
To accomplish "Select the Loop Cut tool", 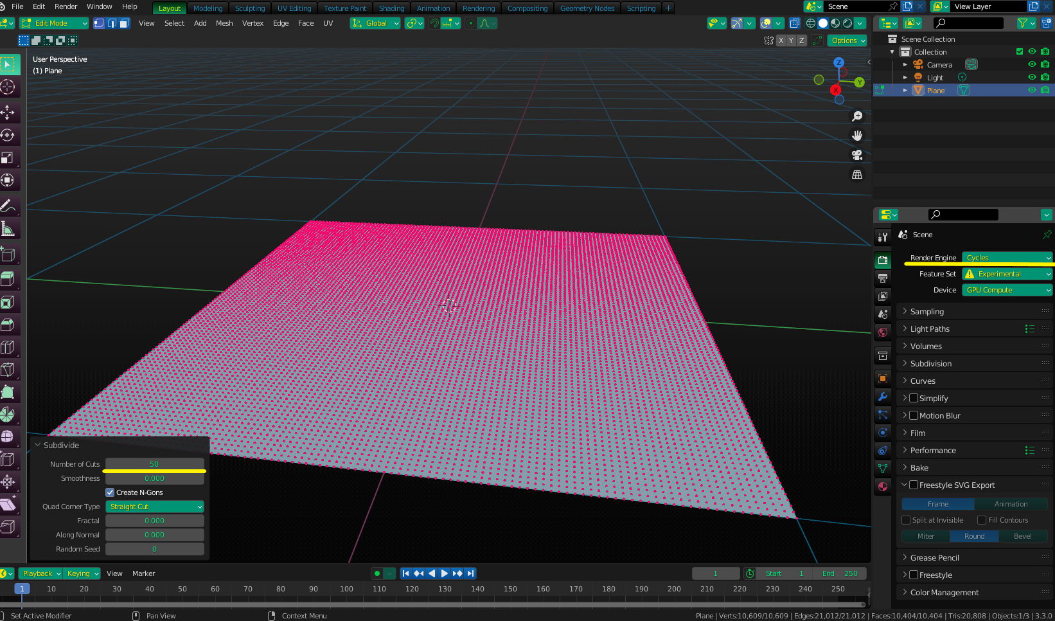I will click(x=8, y=347).
